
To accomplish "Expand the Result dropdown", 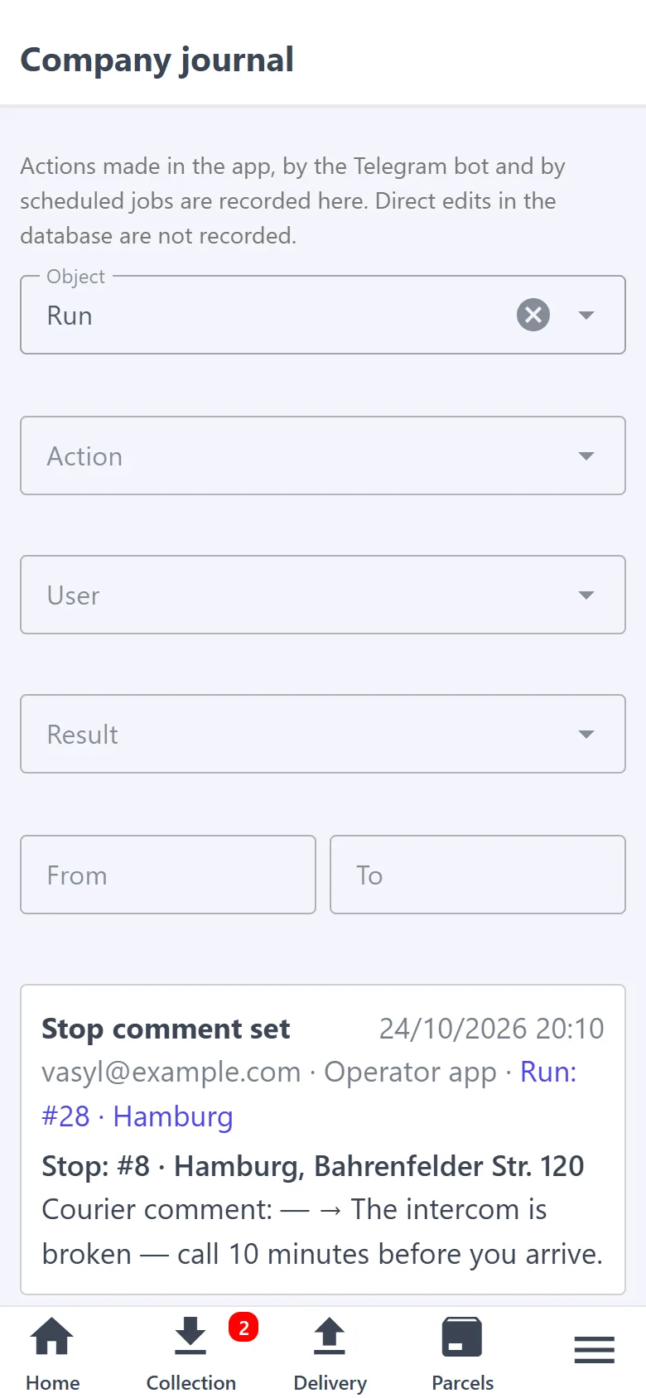I will pyautogui.click(x=323, y=734).
